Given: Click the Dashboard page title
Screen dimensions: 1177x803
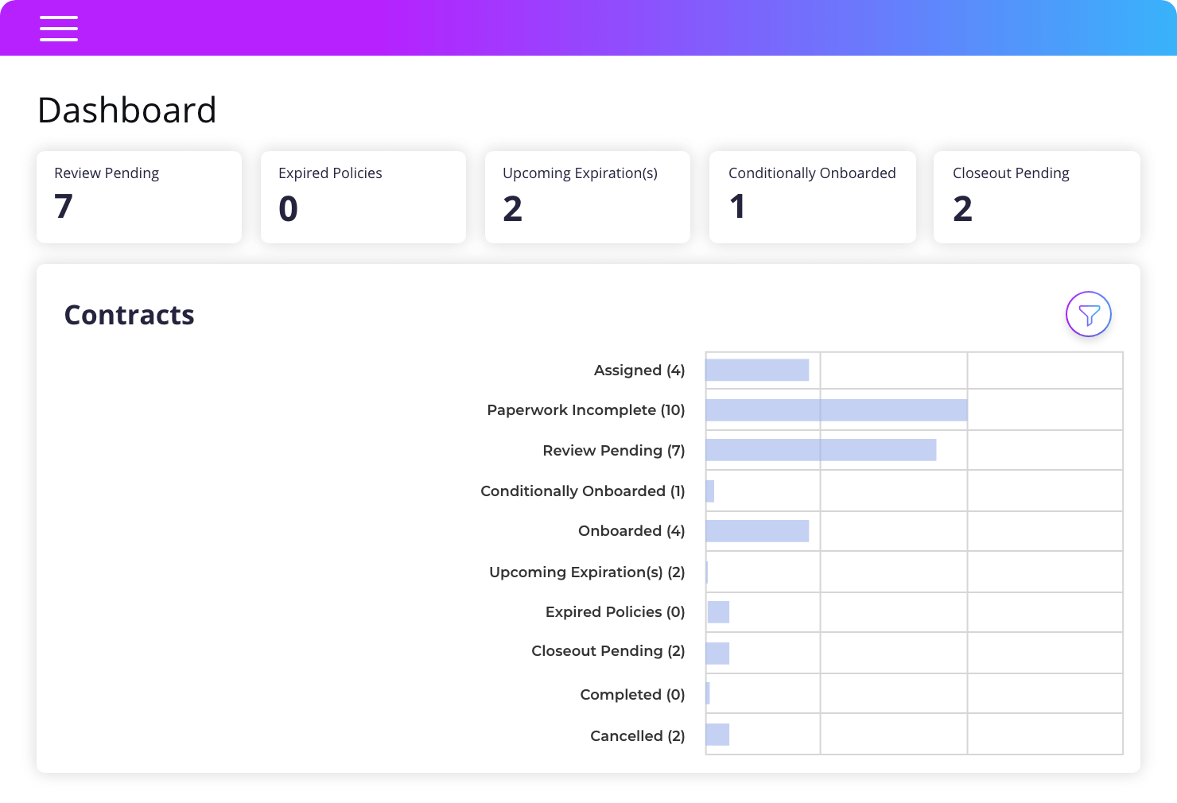Looking at the screenshot, I should point(127,110).
